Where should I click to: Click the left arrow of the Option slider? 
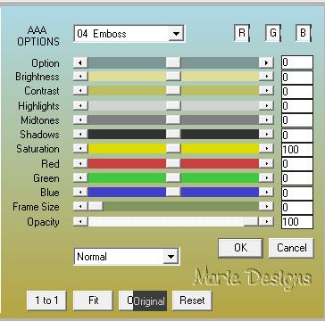(x=80, y=62)
